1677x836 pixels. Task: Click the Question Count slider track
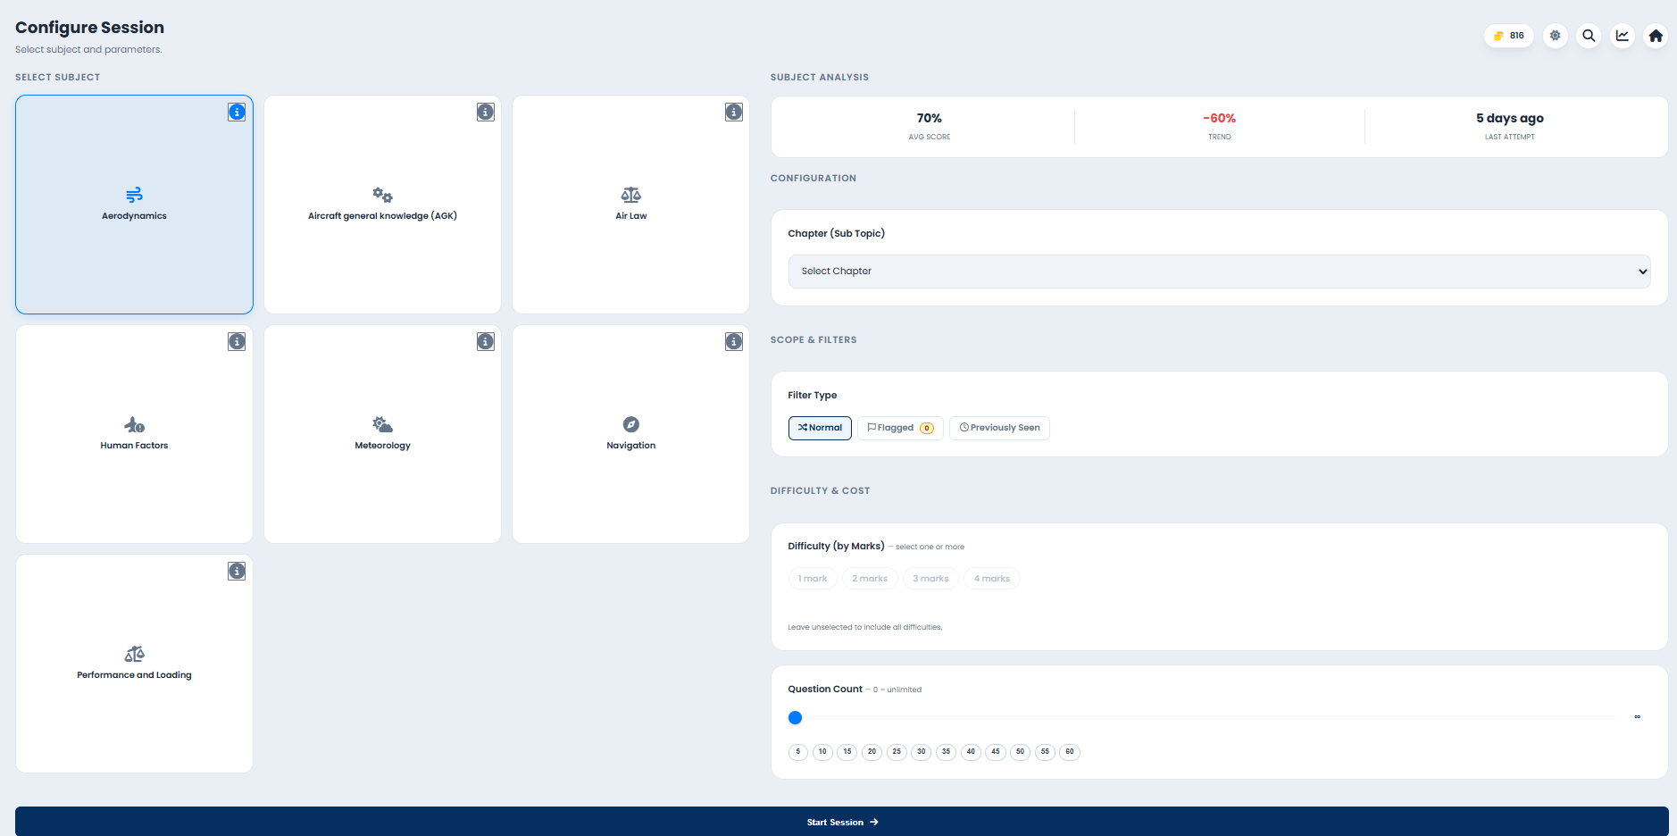1202,717
